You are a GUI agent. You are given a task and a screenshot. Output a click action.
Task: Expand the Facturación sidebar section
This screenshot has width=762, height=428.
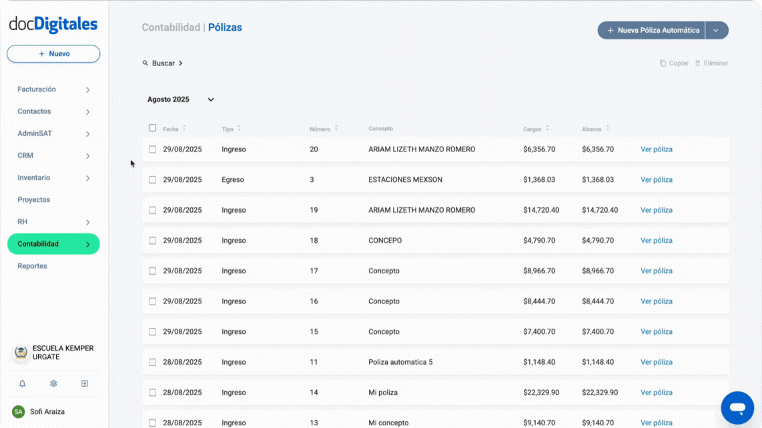tap(53, 89)
